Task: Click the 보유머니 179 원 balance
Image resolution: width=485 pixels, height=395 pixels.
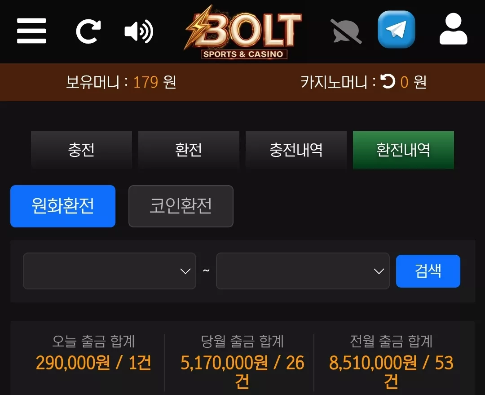Action: point(121,82)
